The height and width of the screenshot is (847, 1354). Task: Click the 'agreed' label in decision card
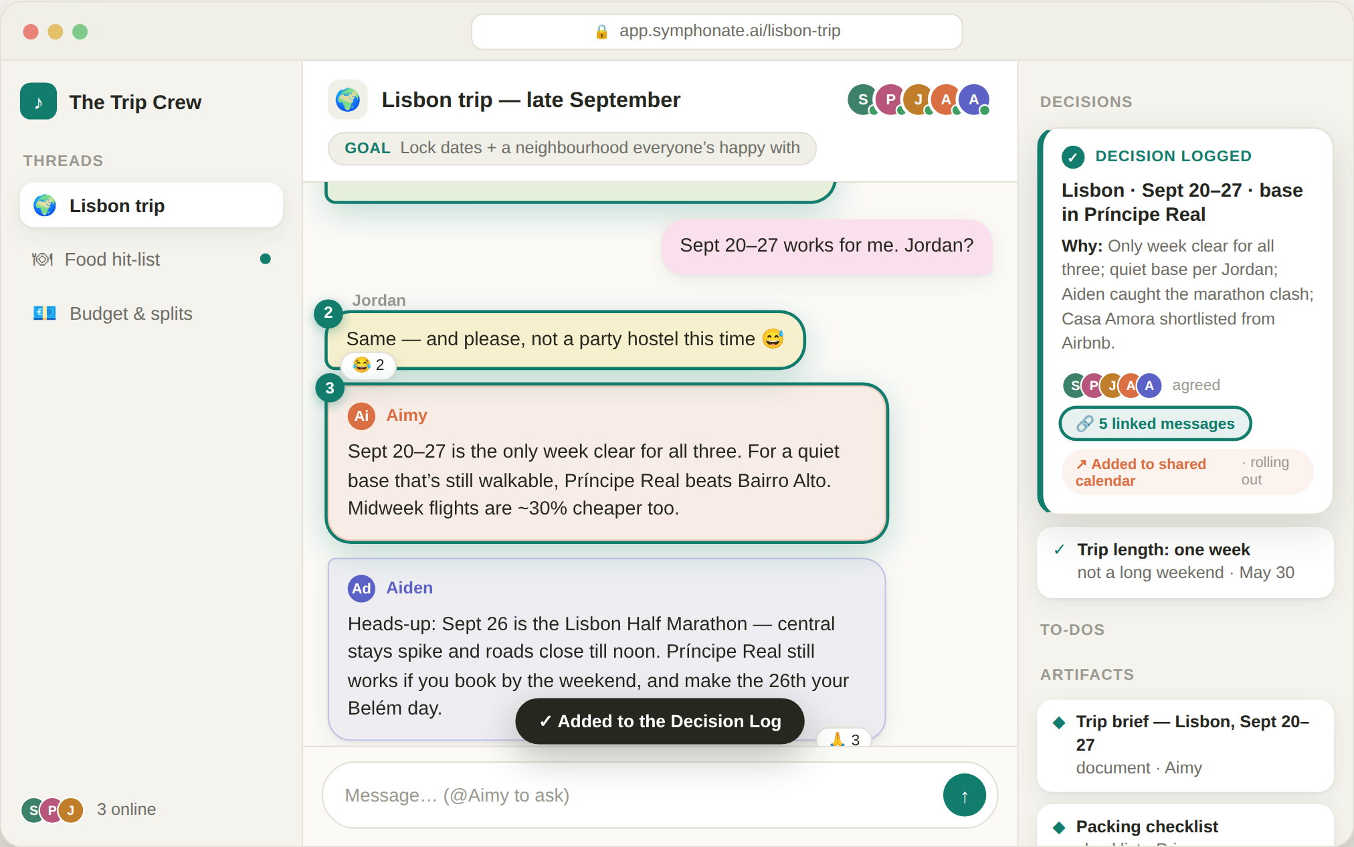1195,385
